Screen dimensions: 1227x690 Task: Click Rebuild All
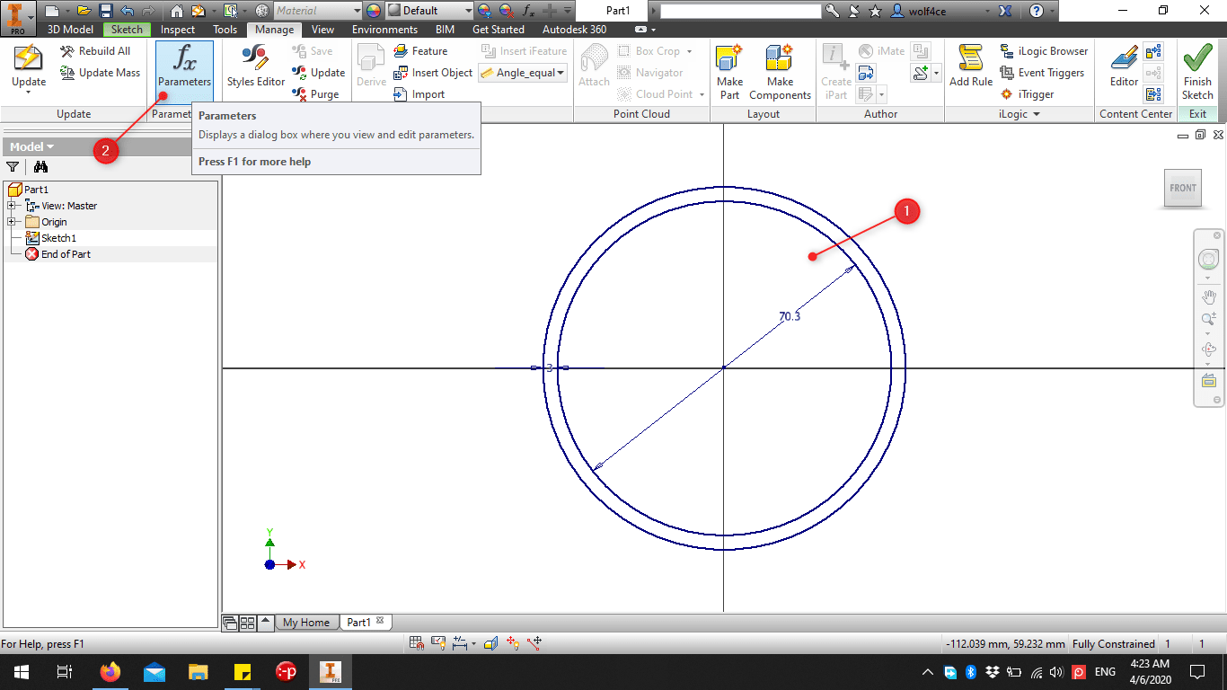[96, 51]
